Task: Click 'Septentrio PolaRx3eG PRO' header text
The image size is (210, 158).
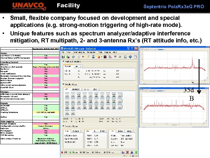Action: tap(174, 6)
